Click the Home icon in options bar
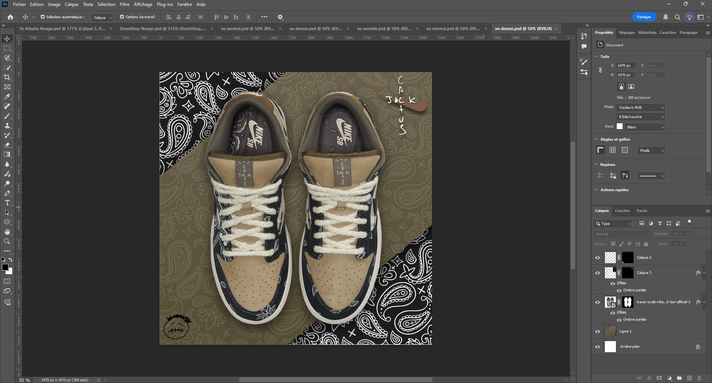The width and height of the screenshot is (712, 383). pos(10,17)
